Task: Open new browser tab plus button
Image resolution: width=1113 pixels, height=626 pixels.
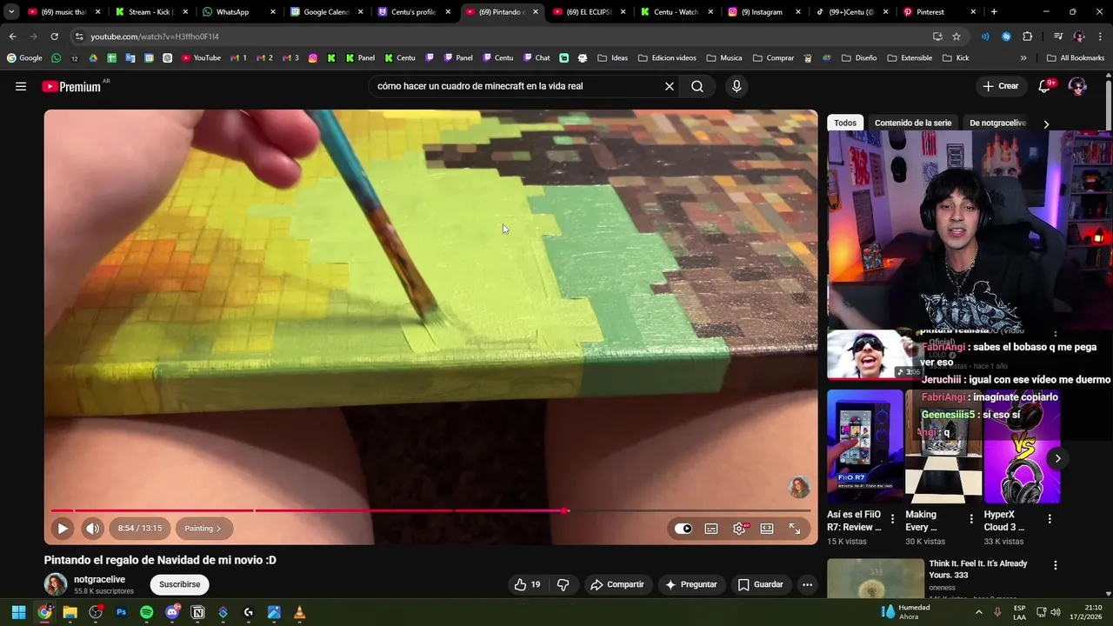Action: [994, 12]
